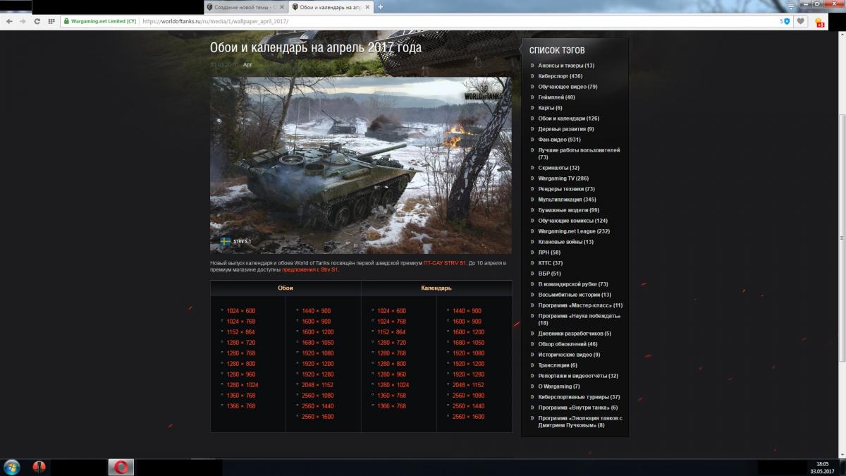Image resolution: width=846 pixels, height=476 pixels.
Task: Download the 1280 × 1024 wallpaper
Action: tap(242, 385)
